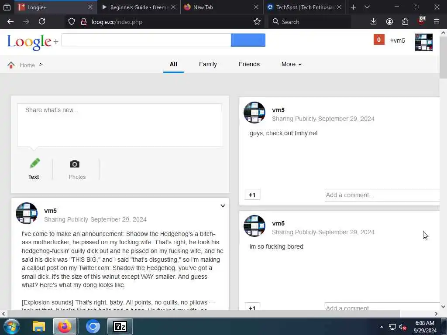
Task: Reload the page with the refresh icon
Action: pyautogui.click(x=42, y=22)
